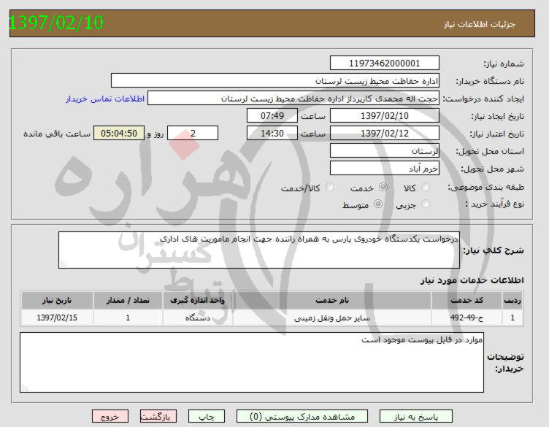Click quantity cell 1 under تعداد / مقدار

pyautogui.click(x=128, y=318)
